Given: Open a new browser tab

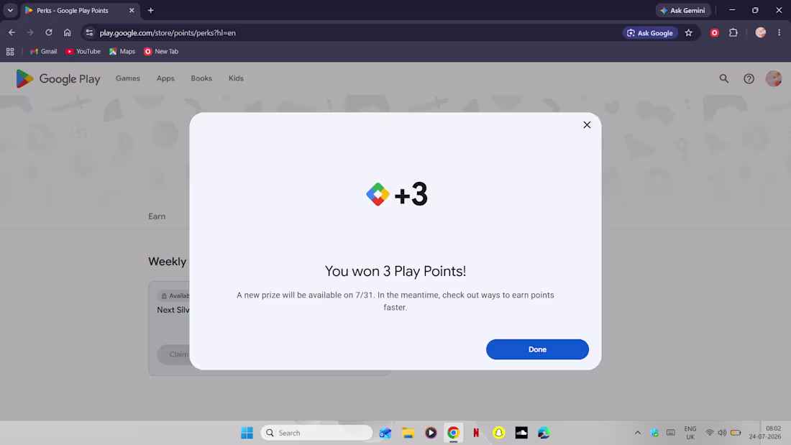Looking at the screenshot, I should 150,10.
